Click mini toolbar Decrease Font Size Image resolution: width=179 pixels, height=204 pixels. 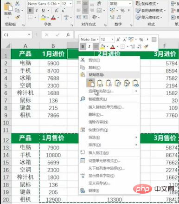click(124, 39)
